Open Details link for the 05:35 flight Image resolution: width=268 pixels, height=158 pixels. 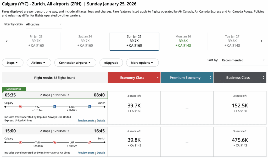(x=101, y=121)
